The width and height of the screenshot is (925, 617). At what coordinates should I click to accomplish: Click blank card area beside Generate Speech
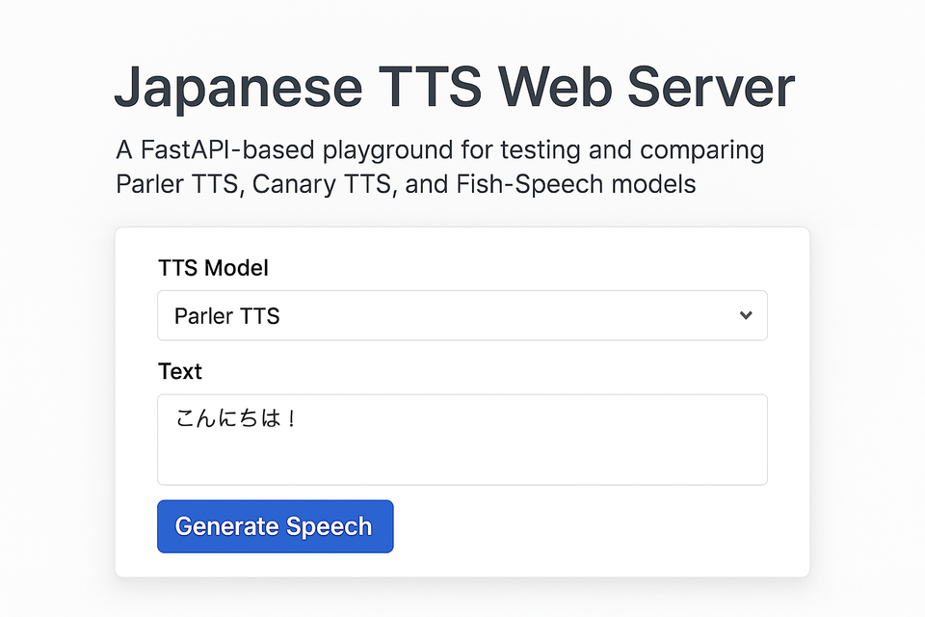point(597,526)
